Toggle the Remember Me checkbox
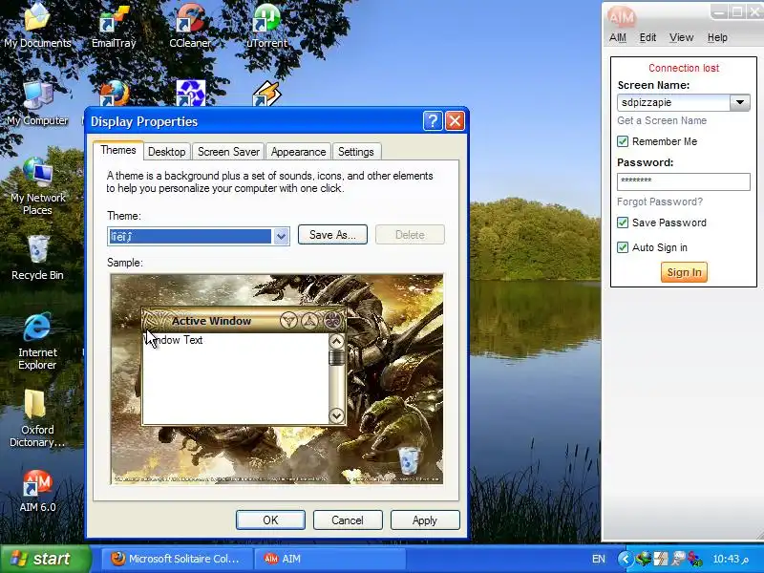 pyautogui.click(x=623, y=141)
